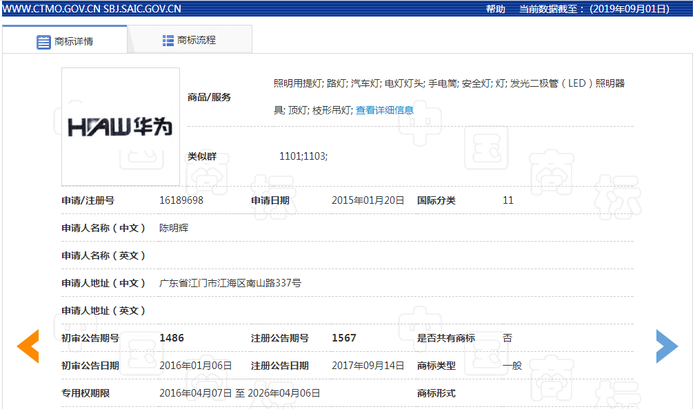695x409 pixels.
Task: Select the exclusive period 2016年04月07日 至 2026年04月06日
Action: (240, 393)
